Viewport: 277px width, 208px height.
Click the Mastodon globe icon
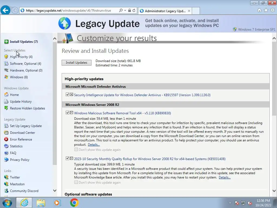pos(6,184)
